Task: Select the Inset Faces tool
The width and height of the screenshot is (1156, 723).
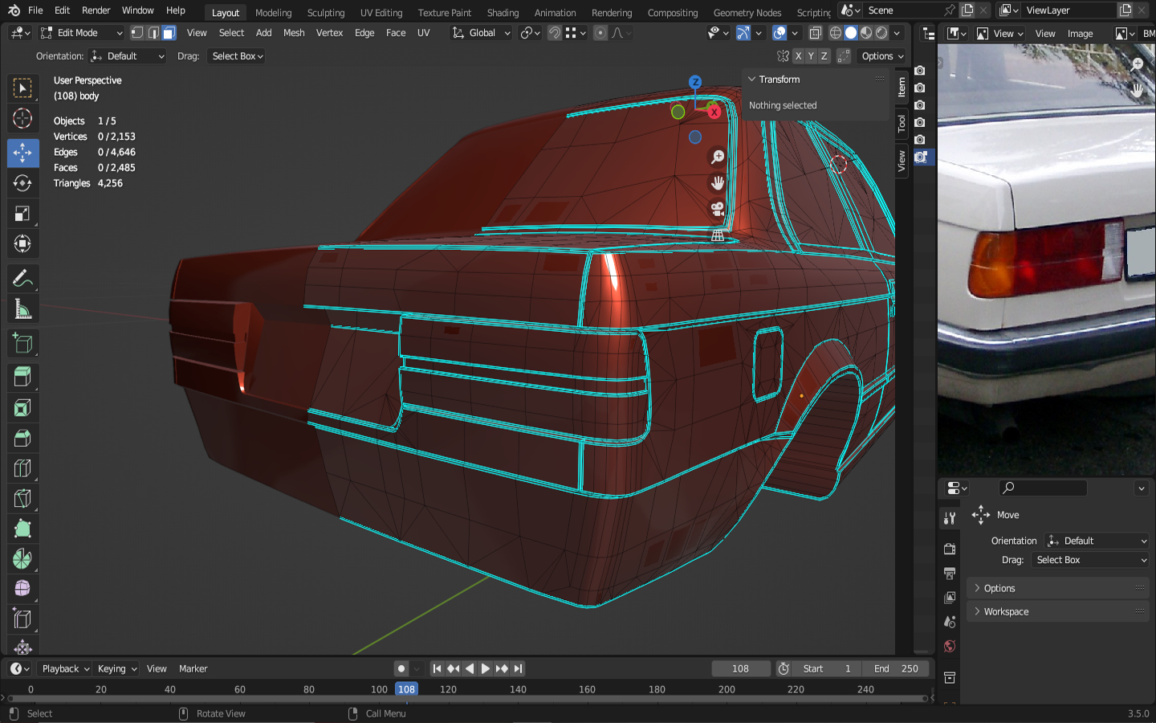Action: pos(22,408)
